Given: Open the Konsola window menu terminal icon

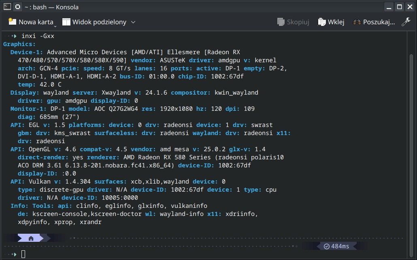Looking at the screenshot, I should point(7,7).
